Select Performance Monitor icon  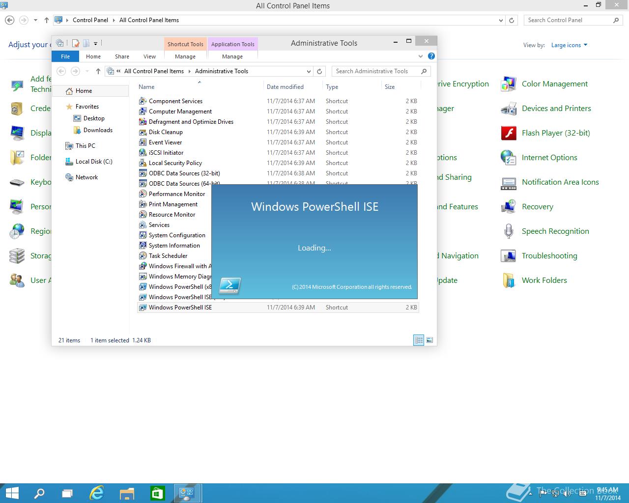coord(143,194)
